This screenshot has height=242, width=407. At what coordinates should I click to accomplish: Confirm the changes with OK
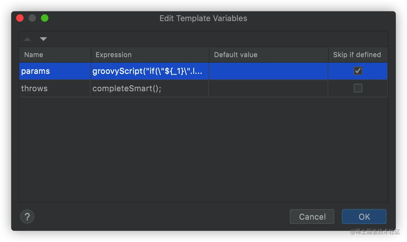pyautogui.click(x=364, y=217)
